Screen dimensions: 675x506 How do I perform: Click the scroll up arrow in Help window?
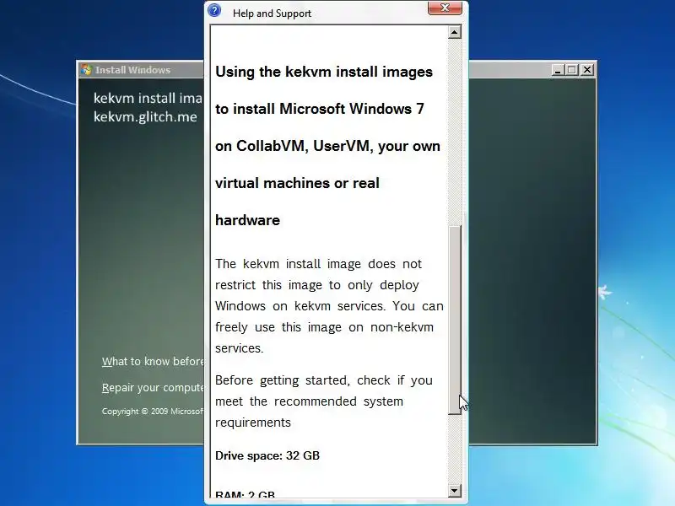(x=455, y=32)
